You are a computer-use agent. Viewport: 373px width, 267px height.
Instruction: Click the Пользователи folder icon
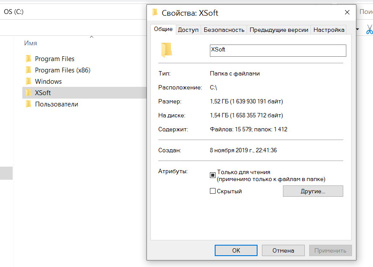pyautogui.click(x=28, y=104)
